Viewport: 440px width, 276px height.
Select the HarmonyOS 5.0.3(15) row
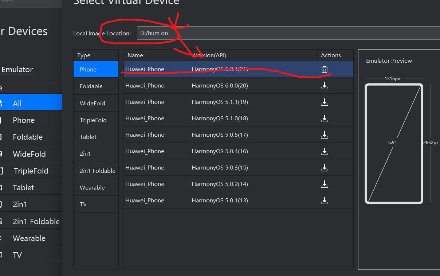238,168
